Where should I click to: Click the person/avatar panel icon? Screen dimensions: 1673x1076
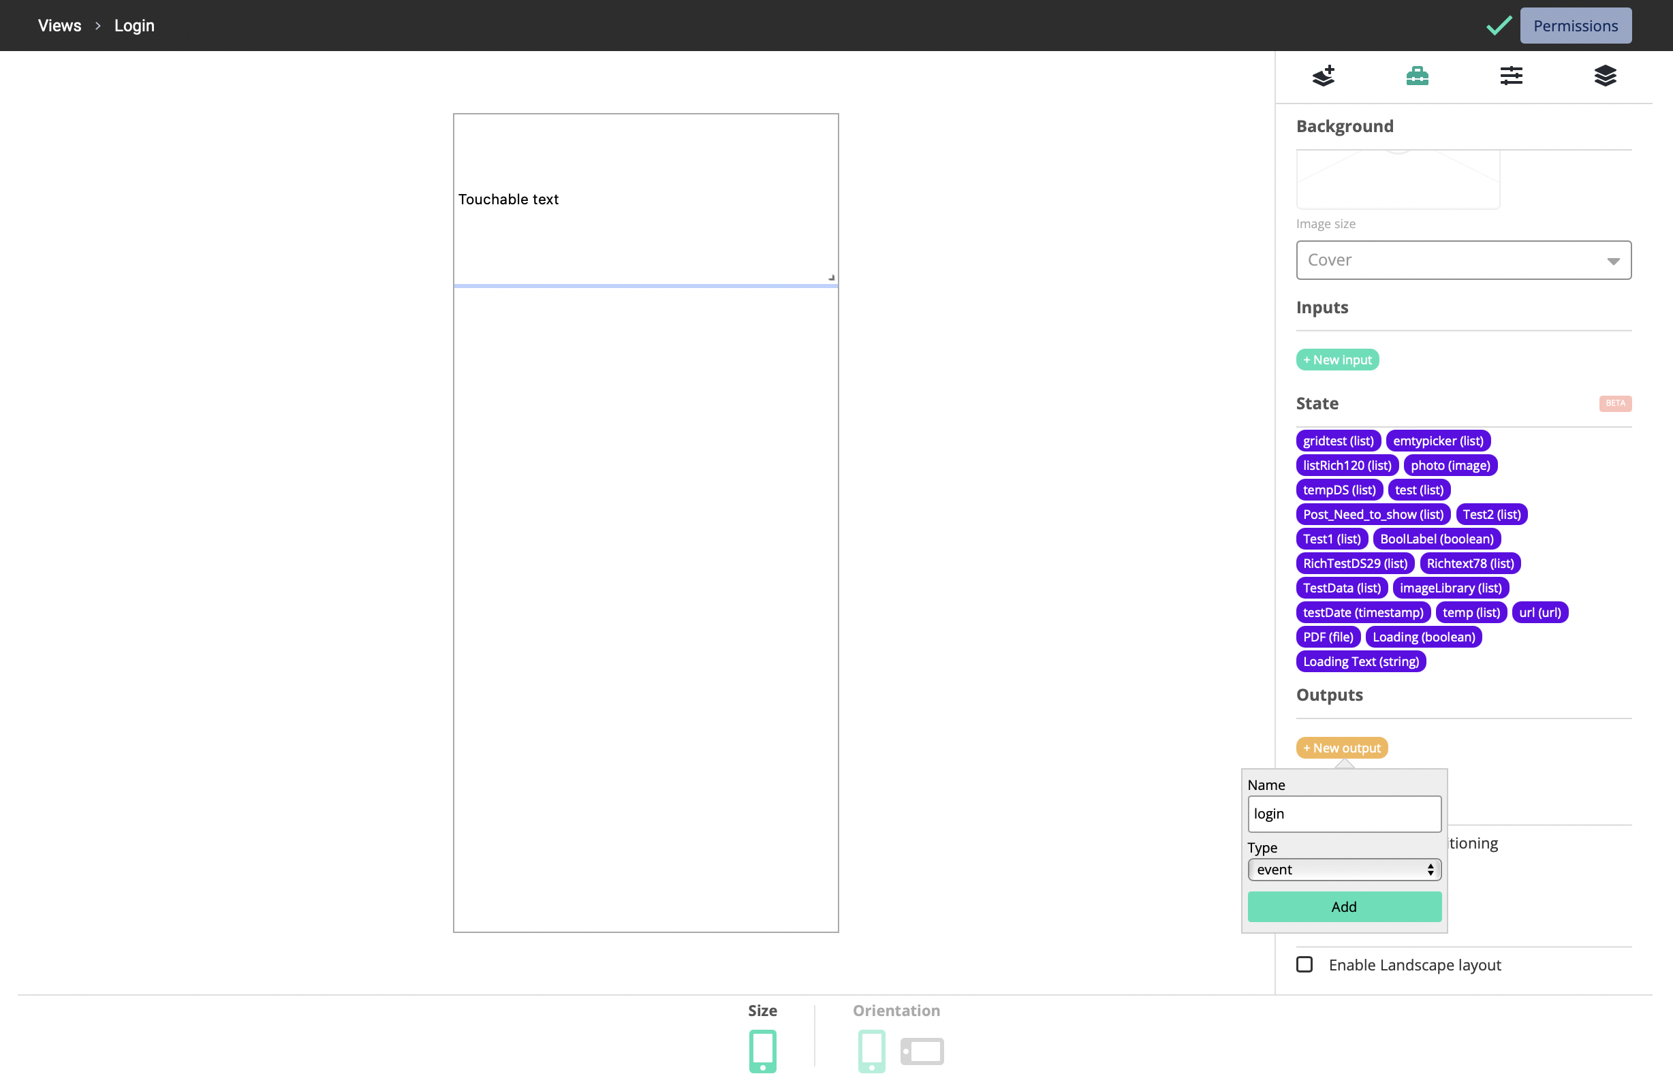(1417, 76)
